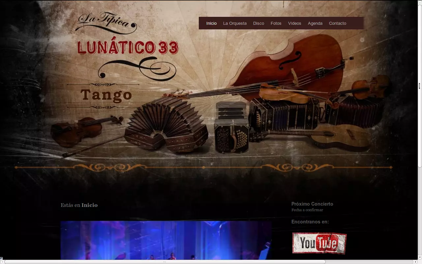Viewport: 422px width, 264px height.
Task: Open the La Orquesta page
Action: [235, 23]
